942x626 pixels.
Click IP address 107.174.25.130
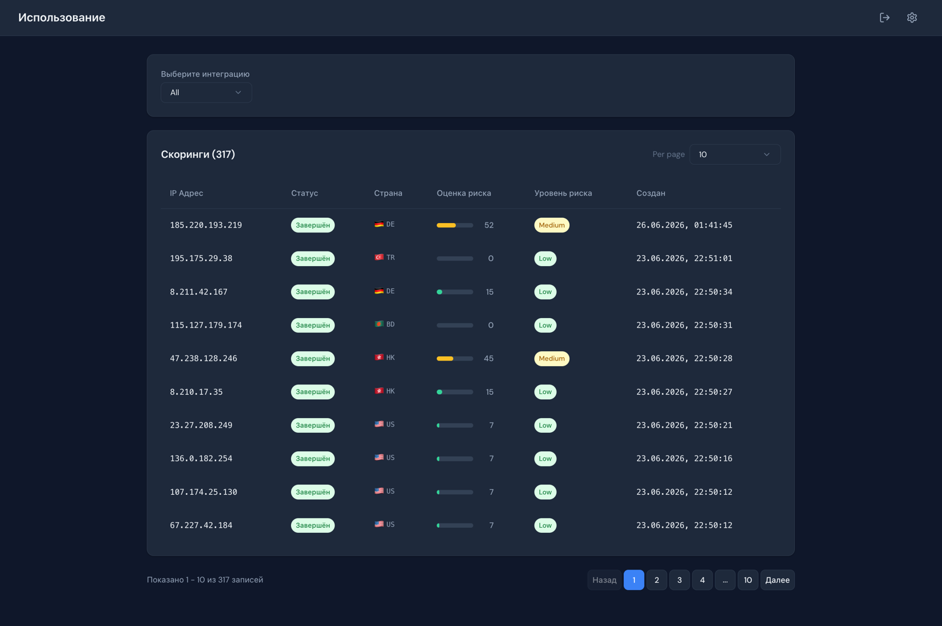(203, 492)
